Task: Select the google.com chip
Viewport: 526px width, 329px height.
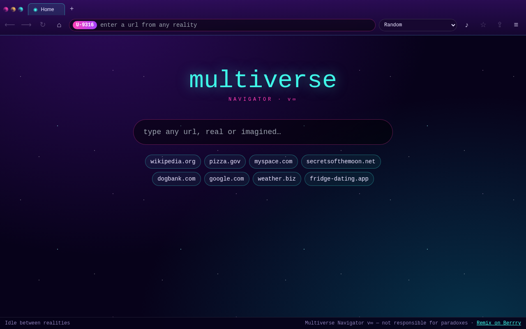Action: (227, 179)
